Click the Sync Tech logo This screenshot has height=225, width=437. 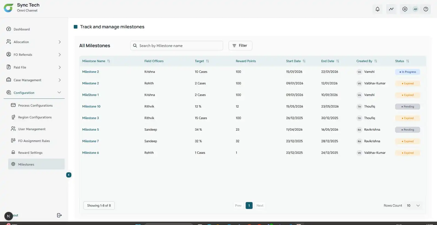[8, 8]
